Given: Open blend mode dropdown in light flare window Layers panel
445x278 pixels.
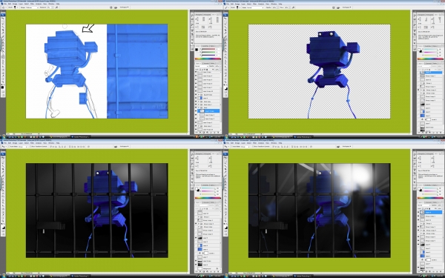Looking at the screenshot, I should coord(423,205).
